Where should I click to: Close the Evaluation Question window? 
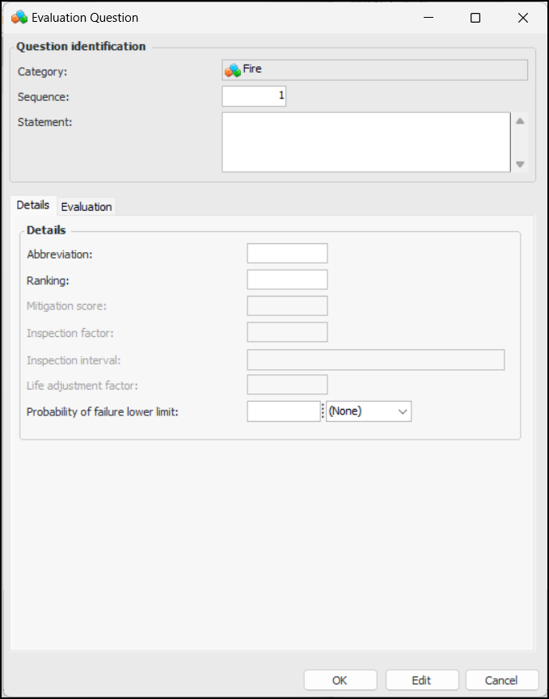pyautogui.click(x=522, y=18)
